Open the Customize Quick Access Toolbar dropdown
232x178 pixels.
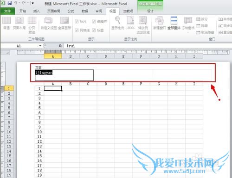pos(32,3)
